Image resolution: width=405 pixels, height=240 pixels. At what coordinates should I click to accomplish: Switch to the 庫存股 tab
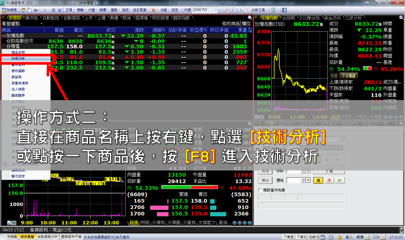click(32, 17)
